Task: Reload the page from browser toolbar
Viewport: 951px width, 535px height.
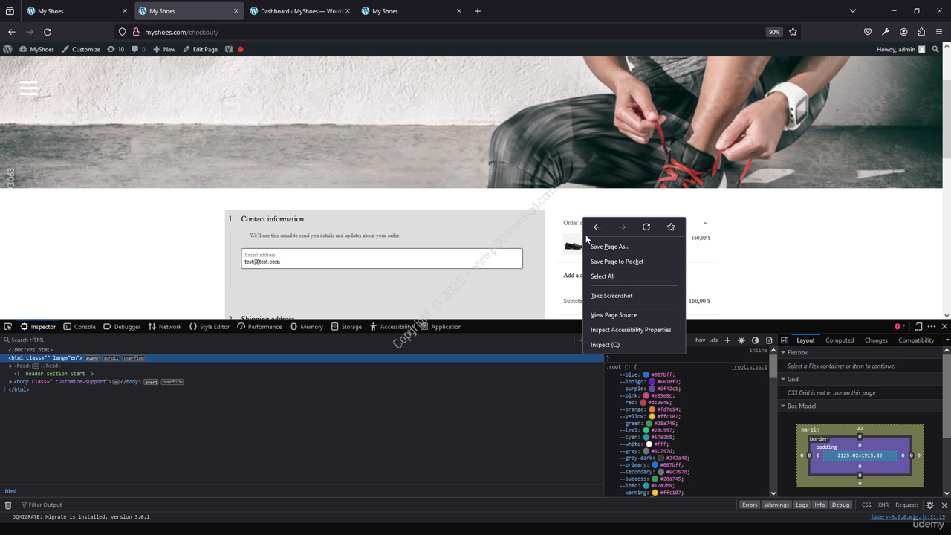Action: click(48, 32)
